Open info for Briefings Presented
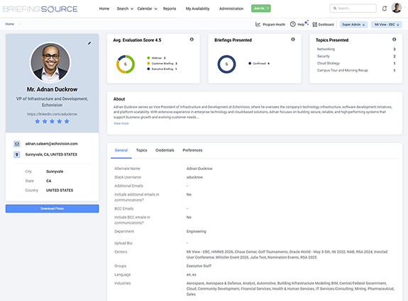The height and width of the screenshot is (301, 408). (293, 40)
